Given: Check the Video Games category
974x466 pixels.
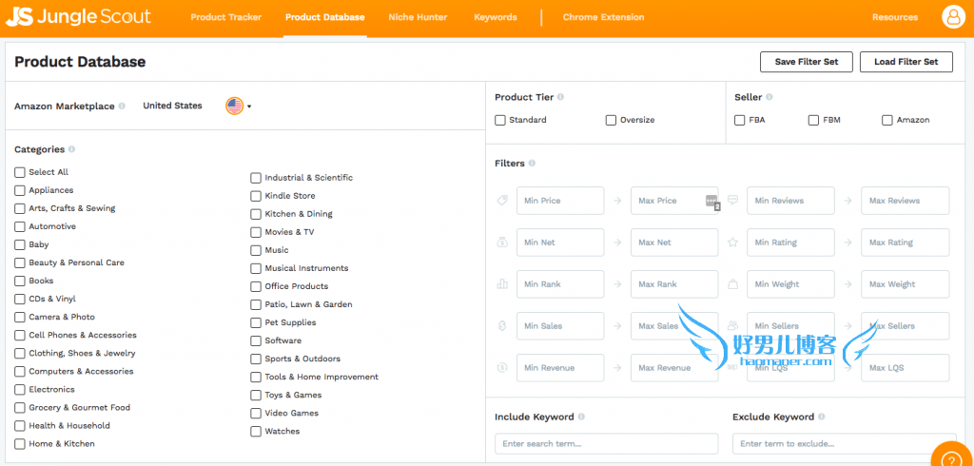Looking at the screenshot, I should [x=256, y=413].
